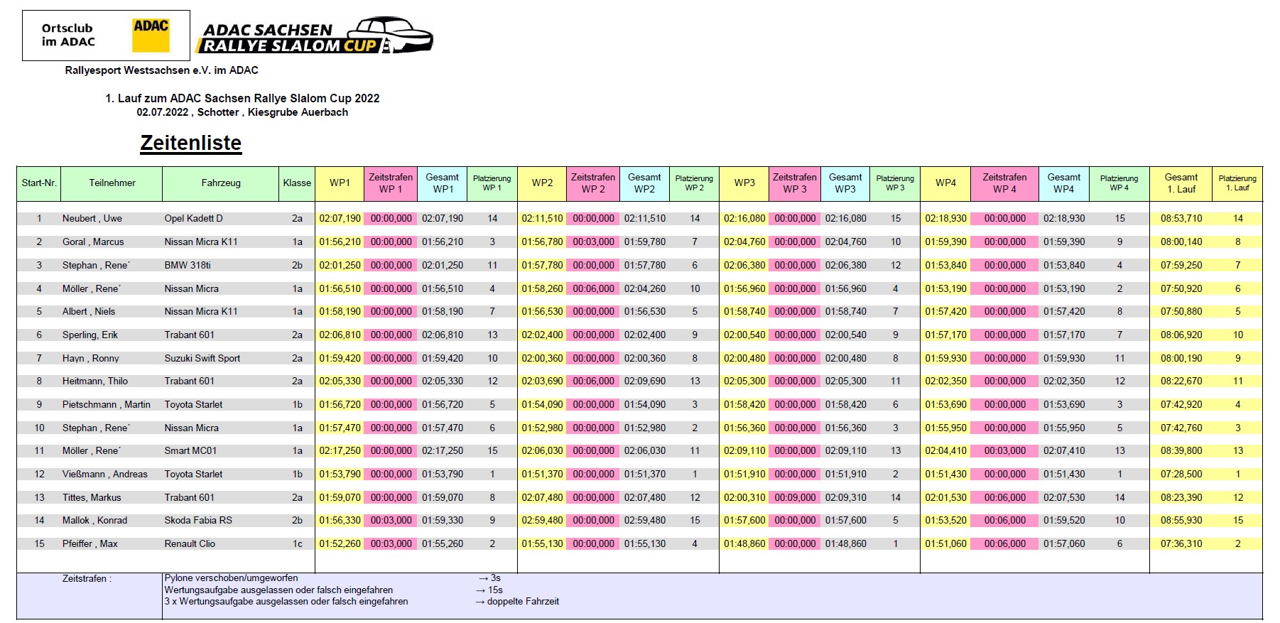This screenshot has height=623, width=1280.
Task: Select "Rallyesport Westsachsen e.V. im ADAC" line
Action: click(161, 70)
